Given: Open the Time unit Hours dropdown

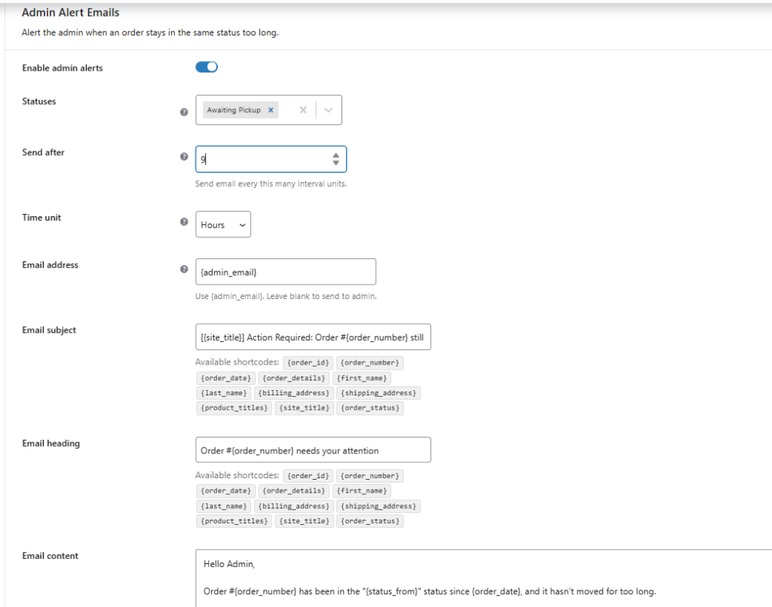Looking at the screenshot, I should (x=222, y=224).
